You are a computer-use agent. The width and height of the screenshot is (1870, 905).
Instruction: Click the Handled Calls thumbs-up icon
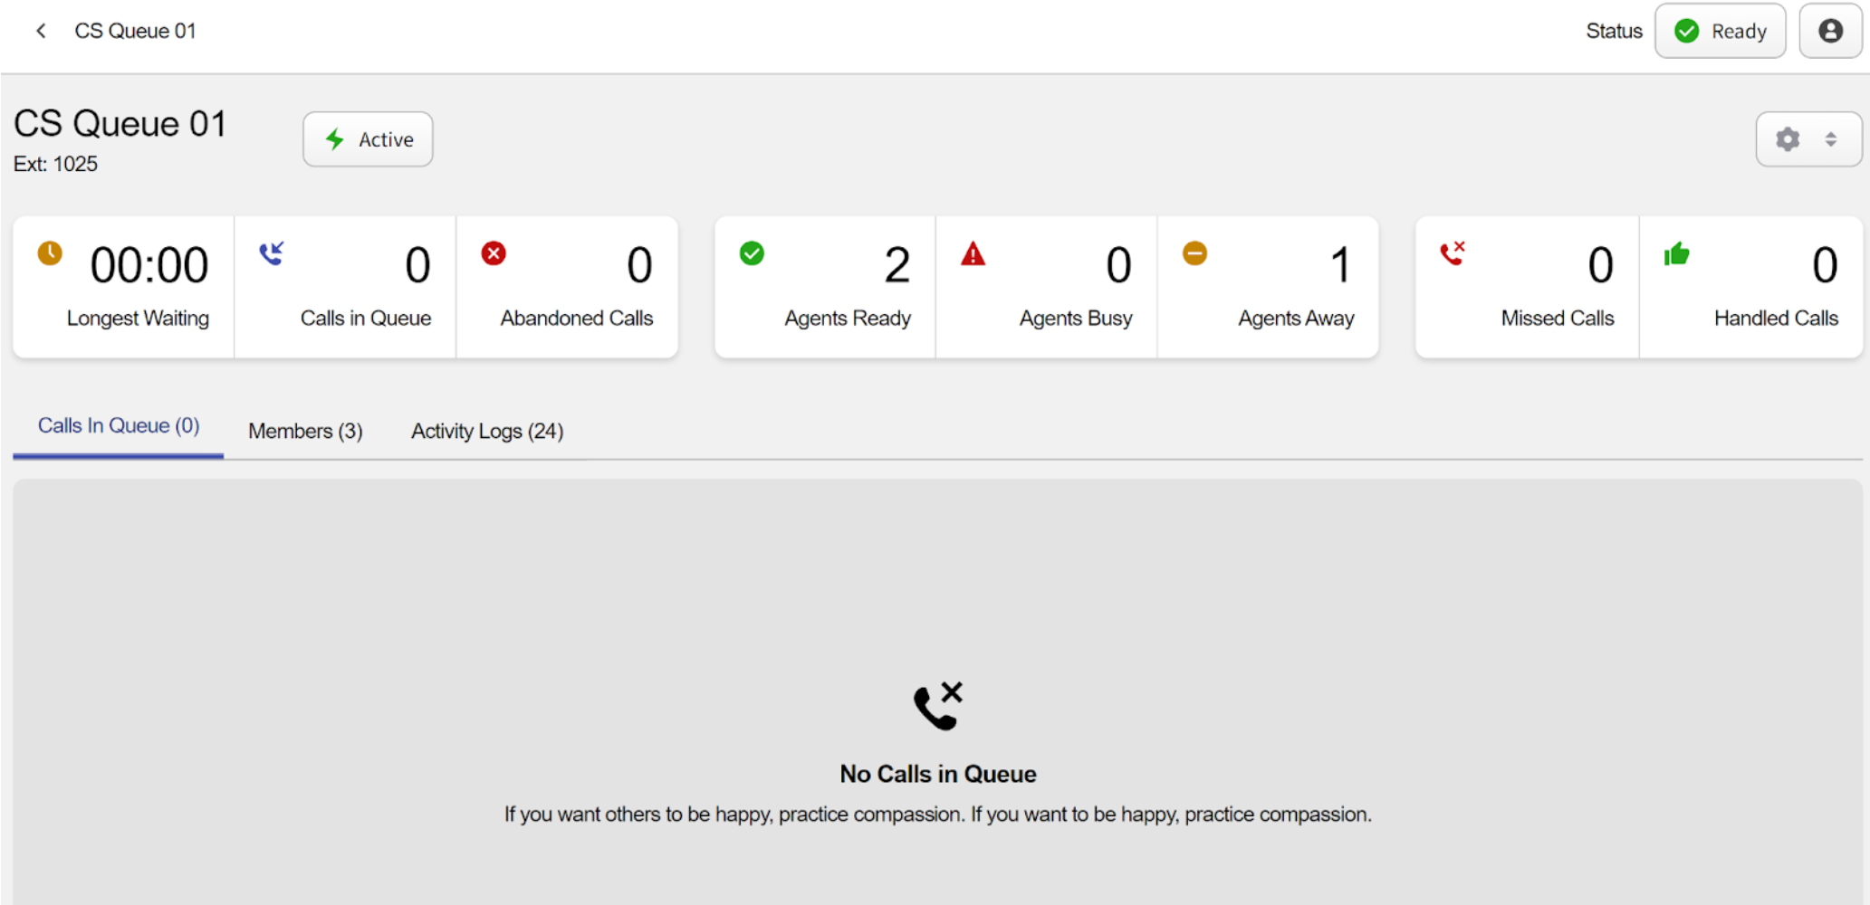[1676, 254]
